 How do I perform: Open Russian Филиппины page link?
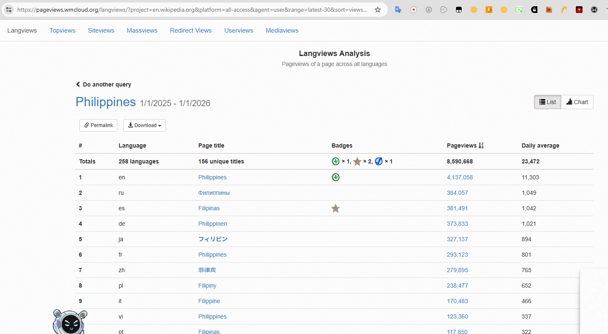click(x=214, y=193)
